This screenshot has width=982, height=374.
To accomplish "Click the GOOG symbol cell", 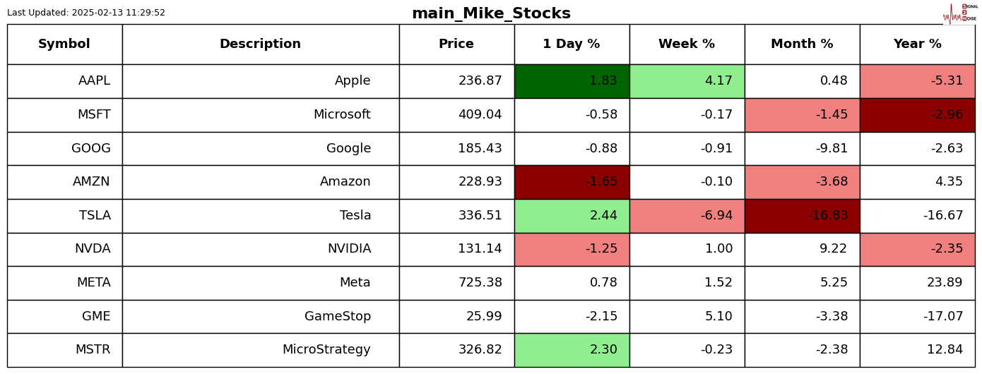I will (x=64, y=149).
